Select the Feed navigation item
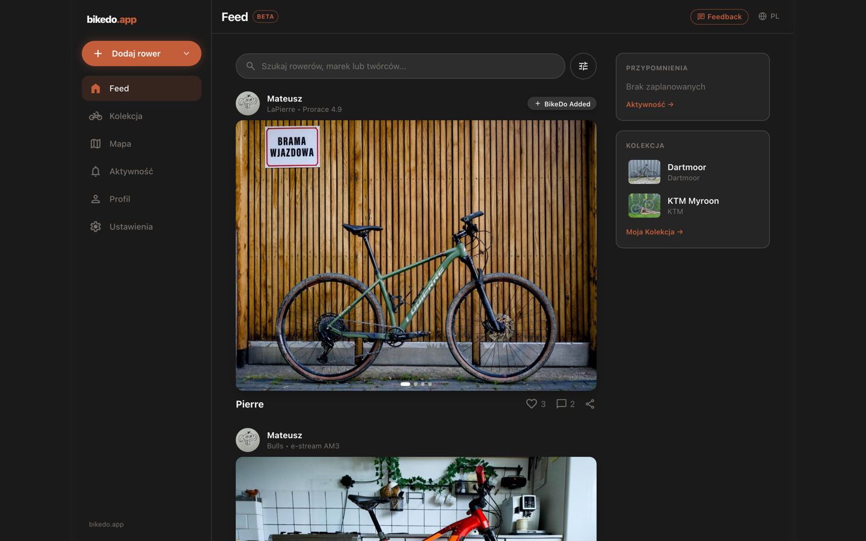 click(x=141, y=88)
